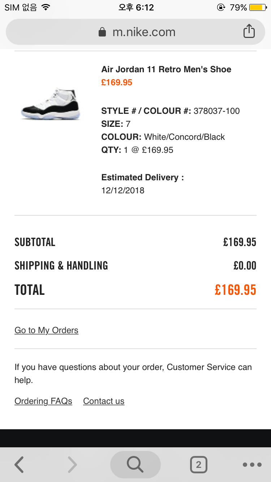Follow the Contact us link
The width and height of the screenshot is (271, 482).
104,401
